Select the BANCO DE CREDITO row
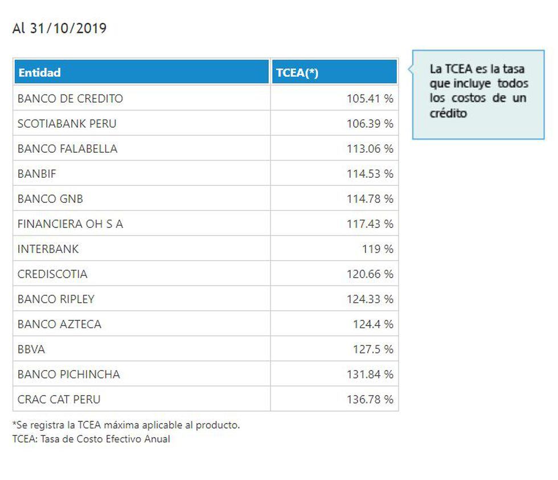 tap(70, 99)
